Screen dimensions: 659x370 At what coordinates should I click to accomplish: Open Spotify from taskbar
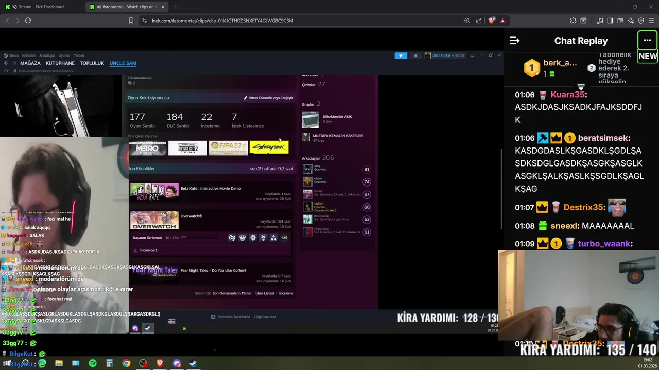(x=93, y=363)
